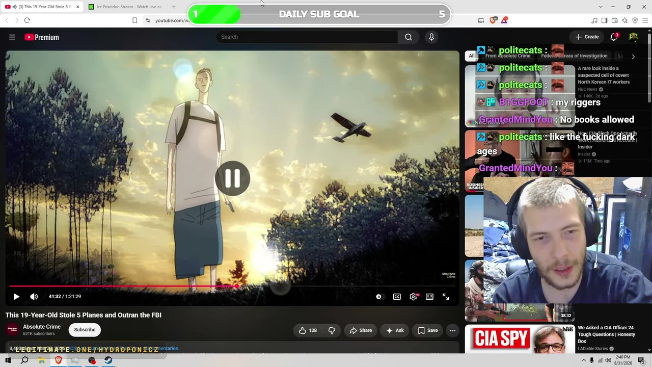Subscribe to Absolute Crime channel
The width and height of the screenshot is (652, 367).
click(85, 330)
